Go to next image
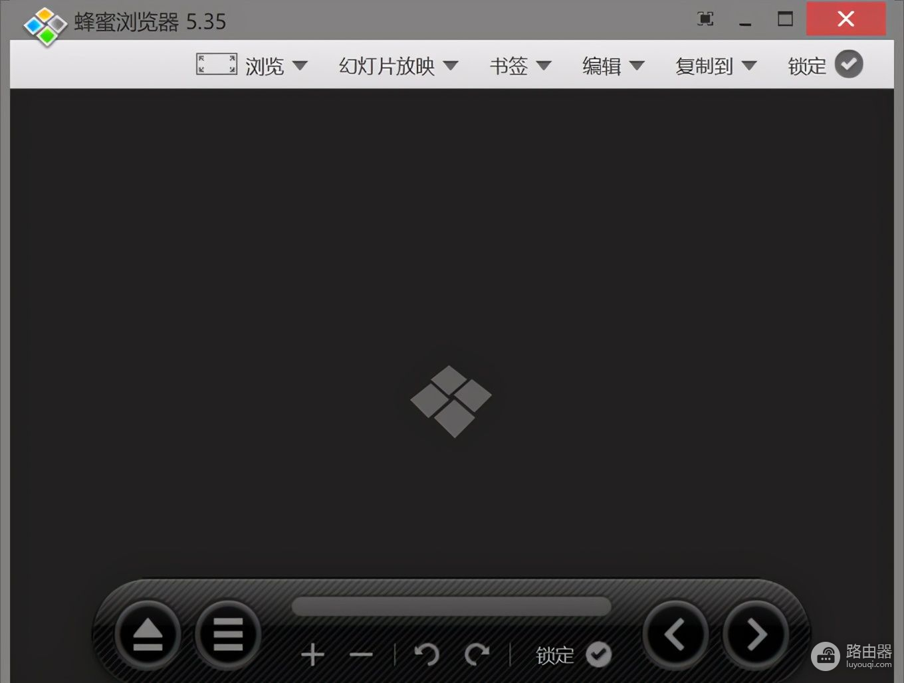The image size is (904, 683). pyautogui.click(x=756, y=634)
